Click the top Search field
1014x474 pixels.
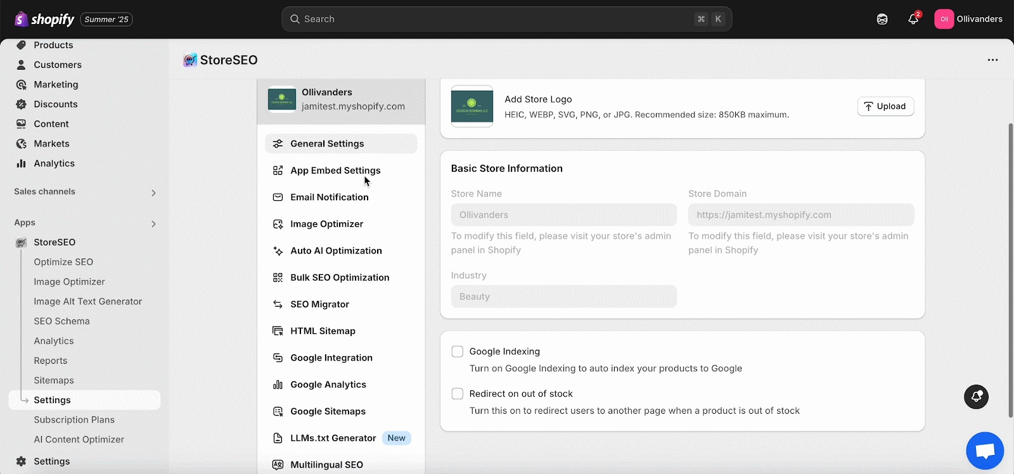click(507, 19)
